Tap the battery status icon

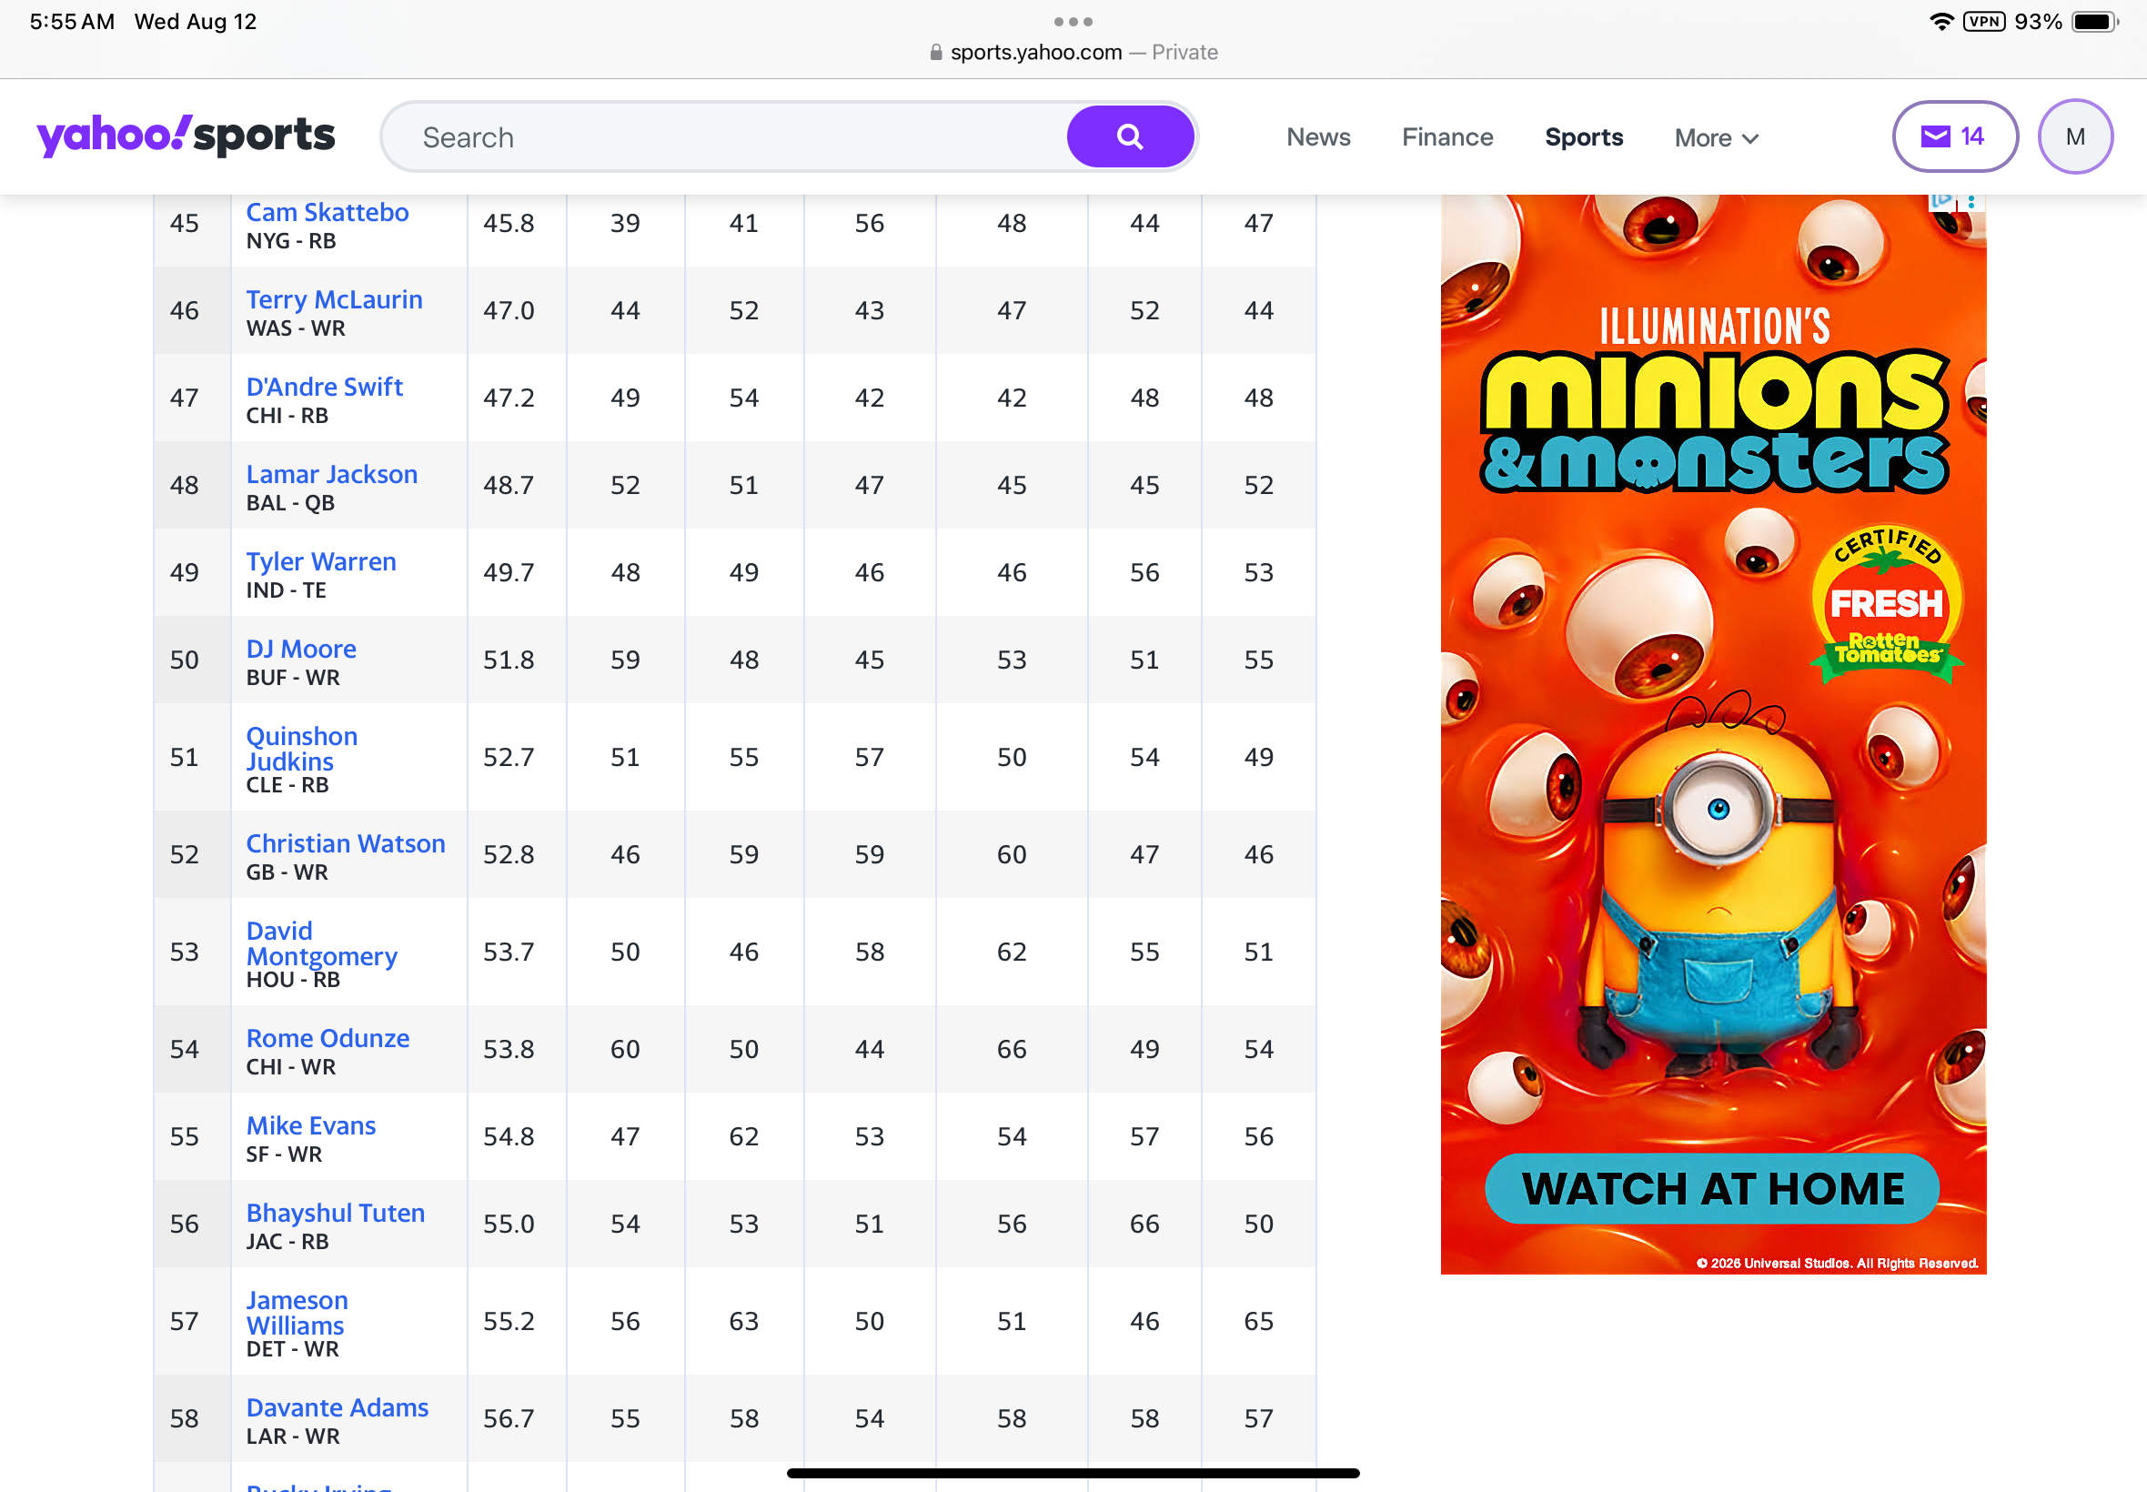pos(2095,22)
